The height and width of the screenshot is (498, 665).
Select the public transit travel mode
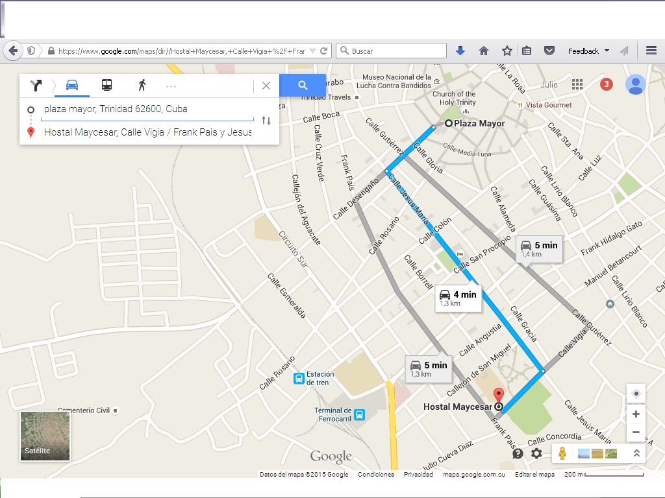tap(107, 85)
